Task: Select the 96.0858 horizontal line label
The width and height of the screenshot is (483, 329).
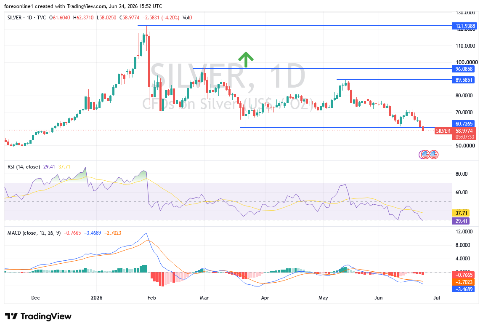Action: 464,69
